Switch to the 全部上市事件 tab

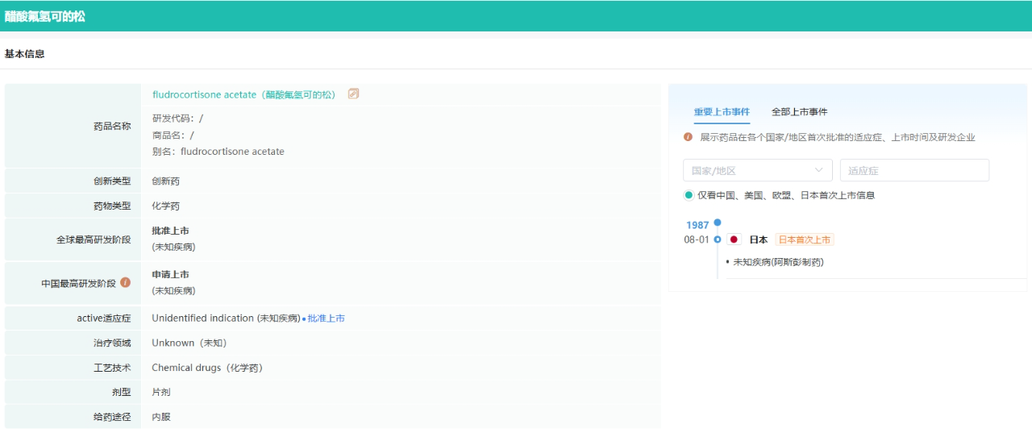coord(799,112)
